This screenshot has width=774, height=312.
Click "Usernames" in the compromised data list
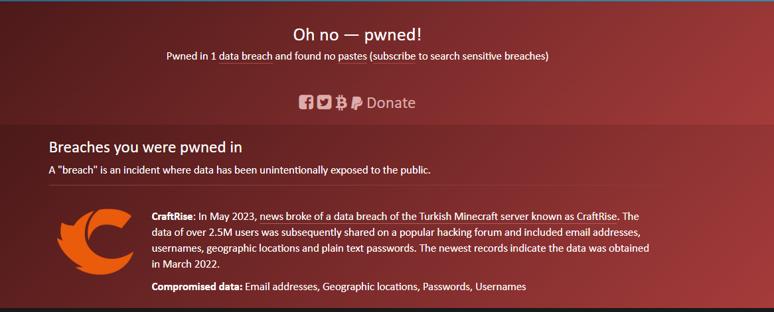point(501,287)
